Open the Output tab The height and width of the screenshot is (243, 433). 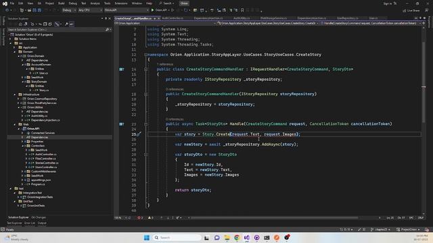coord(42,223)
